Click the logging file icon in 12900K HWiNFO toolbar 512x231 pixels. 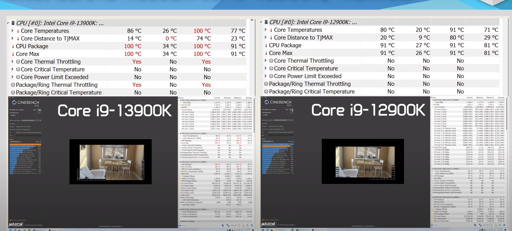(495, 225)
